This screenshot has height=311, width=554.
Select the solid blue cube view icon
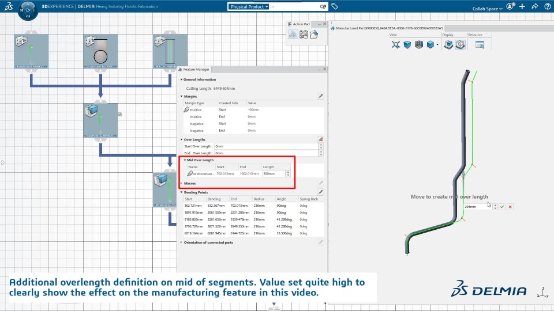[407, 45]
